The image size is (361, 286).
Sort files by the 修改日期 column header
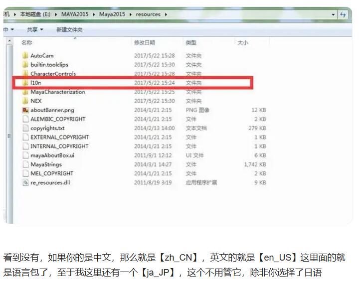coord(145,43)
